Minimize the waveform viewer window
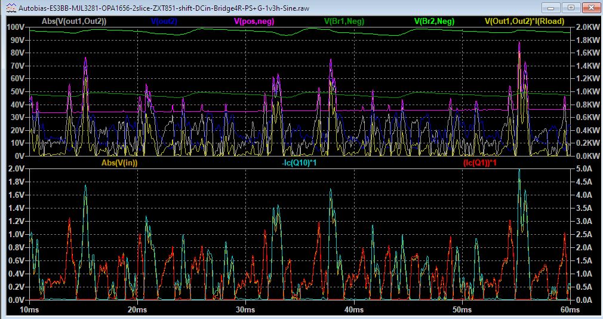This screenshot has width=603, height=319. [x=551, y=8]
